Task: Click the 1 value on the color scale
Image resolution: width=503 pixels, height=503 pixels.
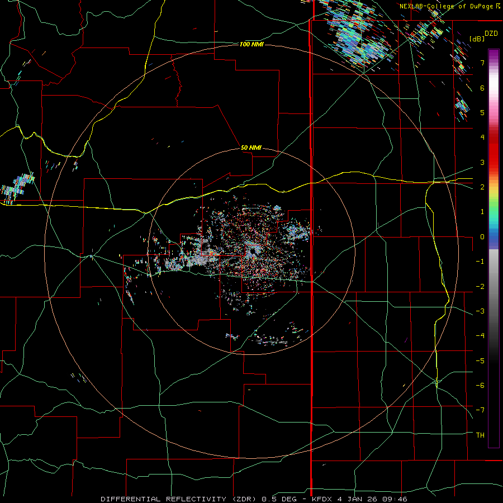Action: pos(482,212)
